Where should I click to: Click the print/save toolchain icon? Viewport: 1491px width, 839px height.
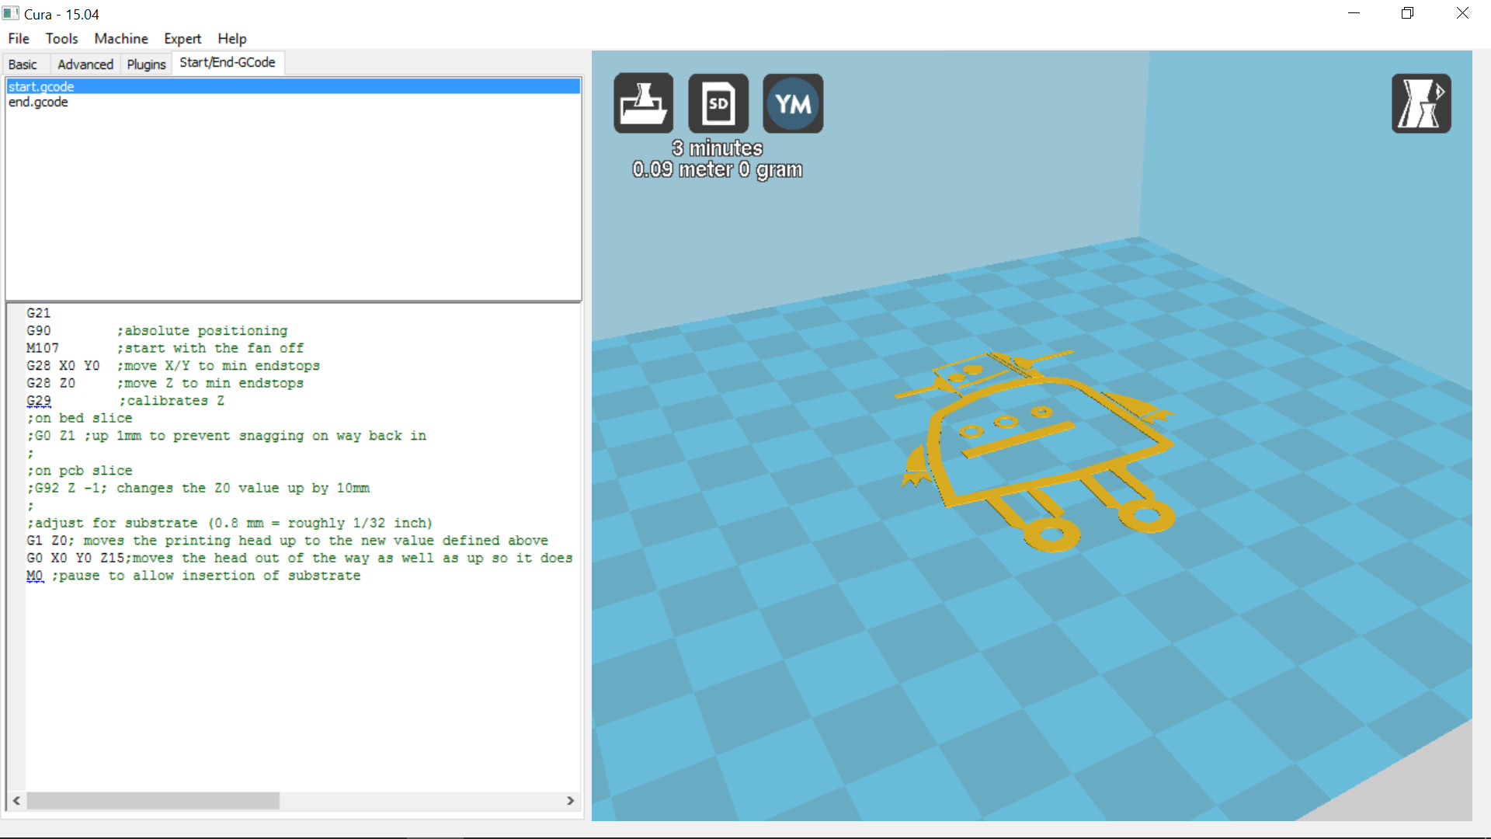tap(642, 102)
